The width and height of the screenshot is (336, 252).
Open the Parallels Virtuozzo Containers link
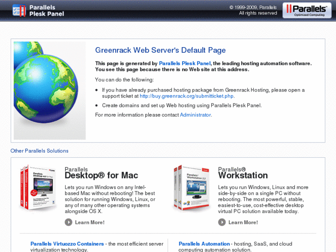[67, 244]
